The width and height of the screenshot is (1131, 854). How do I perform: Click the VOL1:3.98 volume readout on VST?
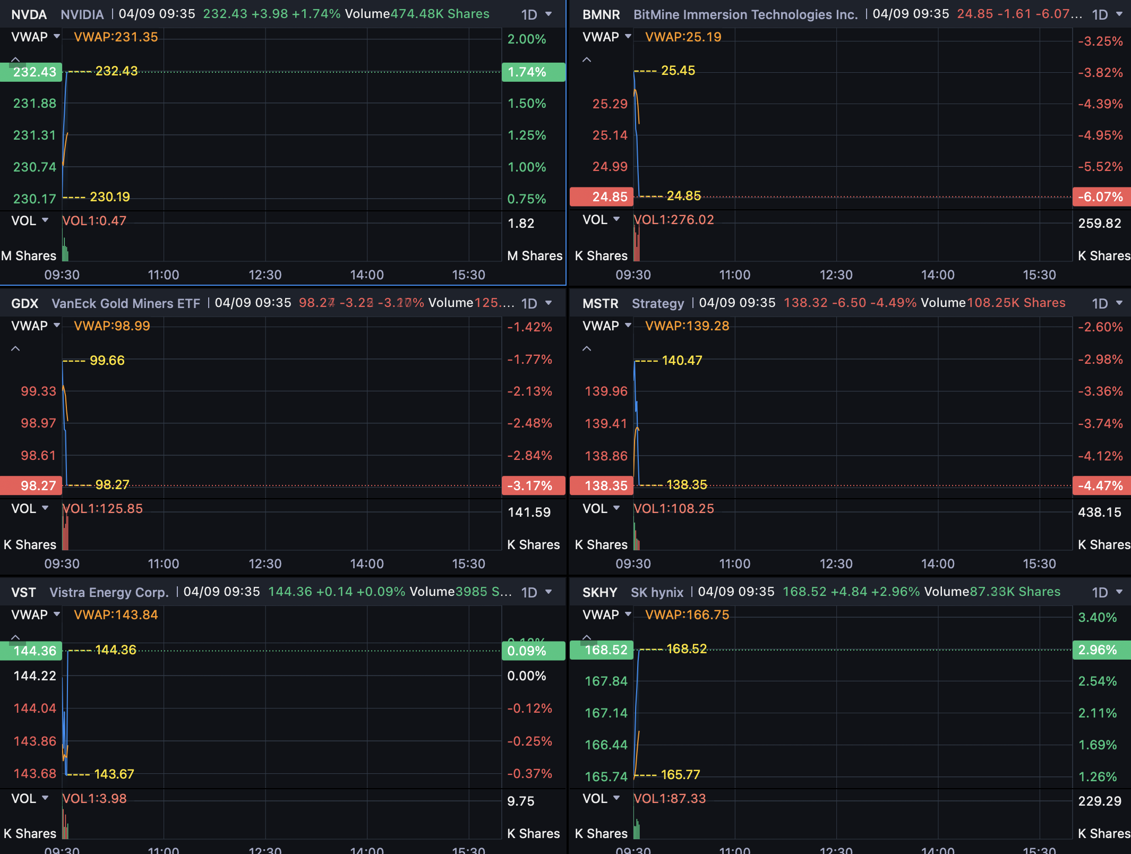click(95, 798)
